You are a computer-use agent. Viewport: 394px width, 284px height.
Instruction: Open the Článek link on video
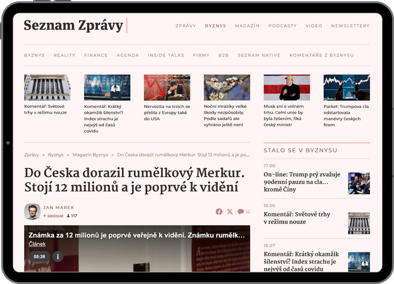37,244
